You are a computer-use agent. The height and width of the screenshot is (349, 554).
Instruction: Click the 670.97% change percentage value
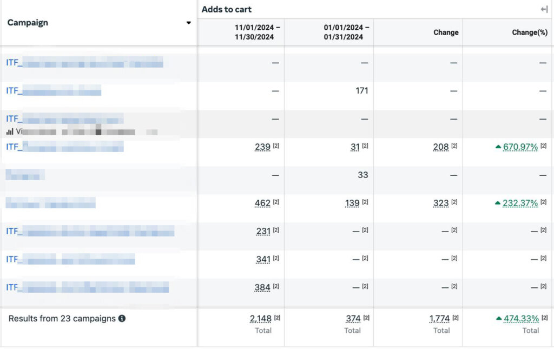520,147
